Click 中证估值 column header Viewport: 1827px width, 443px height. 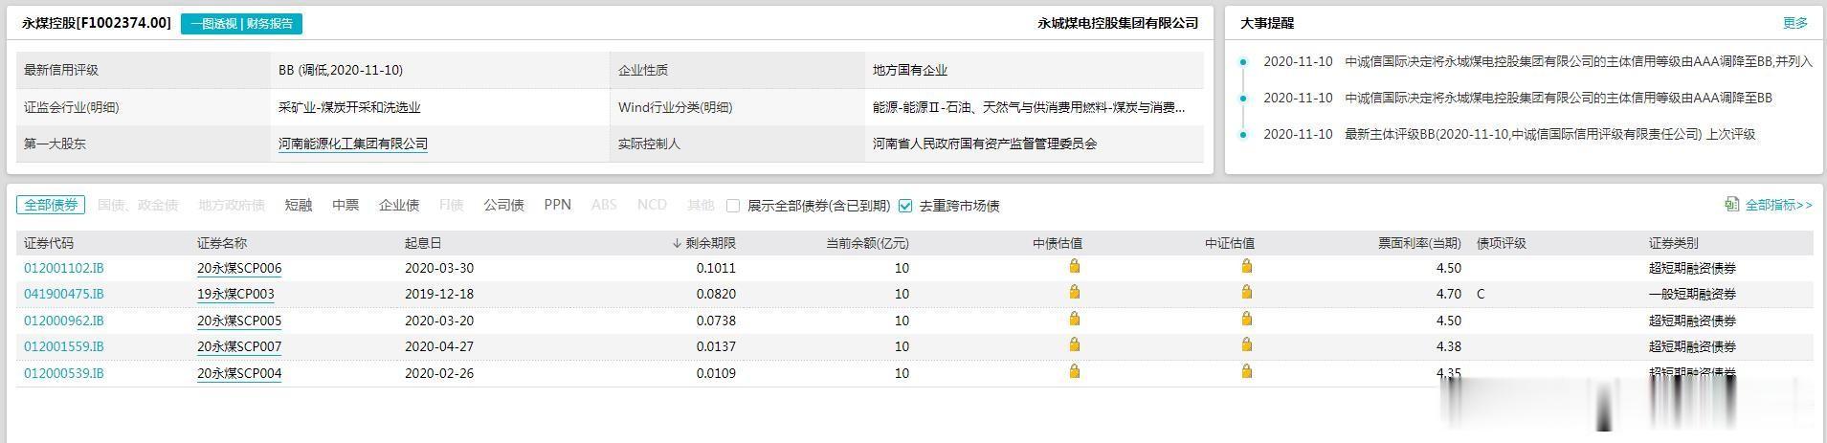(1230, 243)
